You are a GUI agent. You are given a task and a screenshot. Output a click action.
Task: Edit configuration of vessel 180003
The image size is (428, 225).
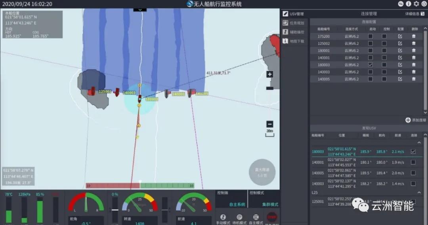coord(400,65)
